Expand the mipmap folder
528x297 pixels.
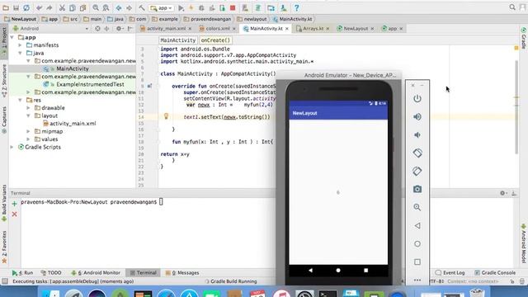[29, 131]
